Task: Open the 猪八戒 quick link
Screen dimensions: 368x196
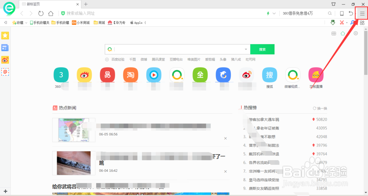Action: coord(236,60)
